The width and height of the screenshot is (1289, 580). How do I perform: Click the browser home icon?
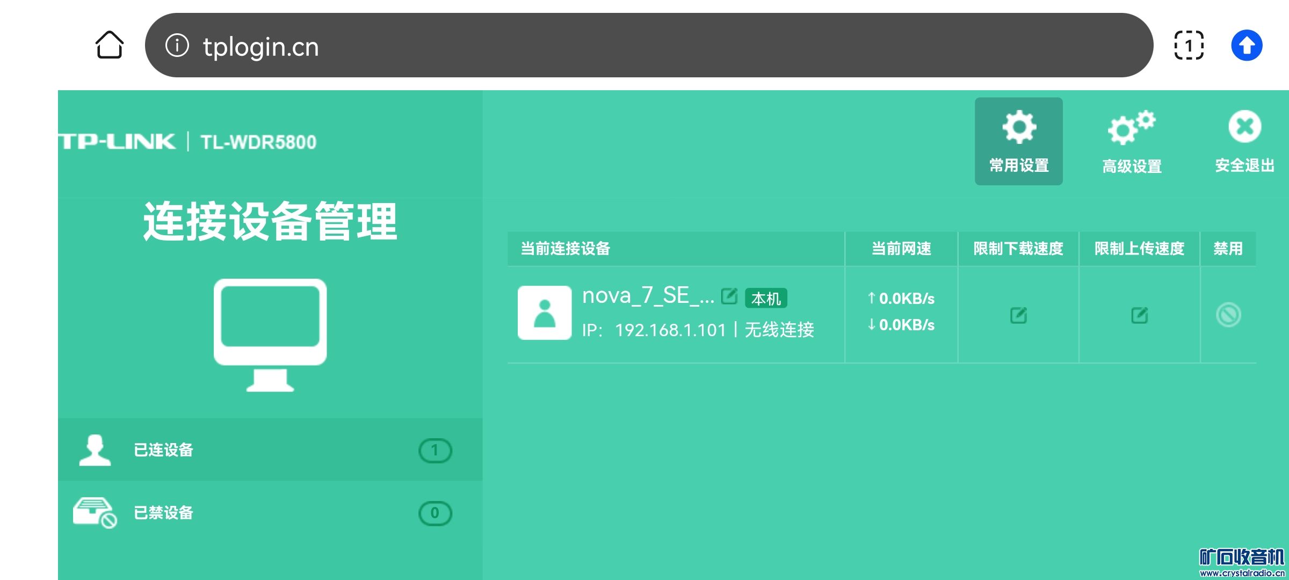pyautogui.click(x=110, y=45)
